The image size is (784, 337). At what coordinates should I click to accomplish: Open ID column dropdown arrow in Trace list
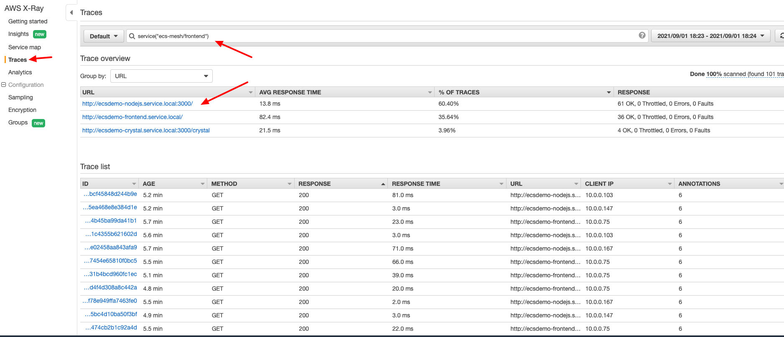point(134,184)
